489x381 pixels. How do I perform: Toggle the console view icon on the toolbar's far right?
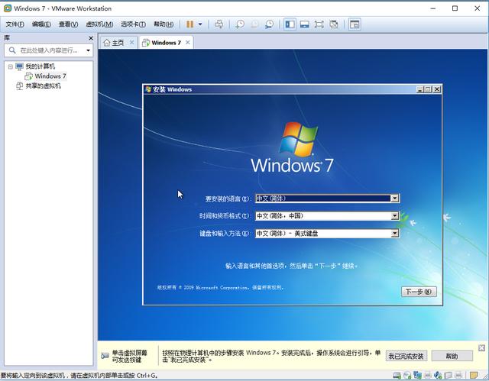click(355, 24)
